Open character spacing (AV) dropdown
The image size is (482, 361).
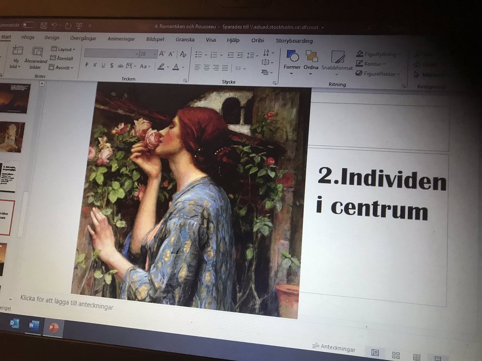pyautogui.click(x=131, y=66)
